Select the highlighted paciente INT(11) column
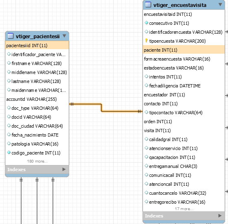 [x=184, y=50]
